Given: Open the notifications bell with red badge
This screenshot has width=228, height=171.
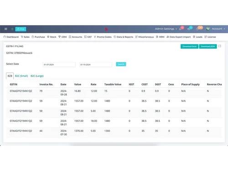Looking at the screenshot, I should pos(181,28).
